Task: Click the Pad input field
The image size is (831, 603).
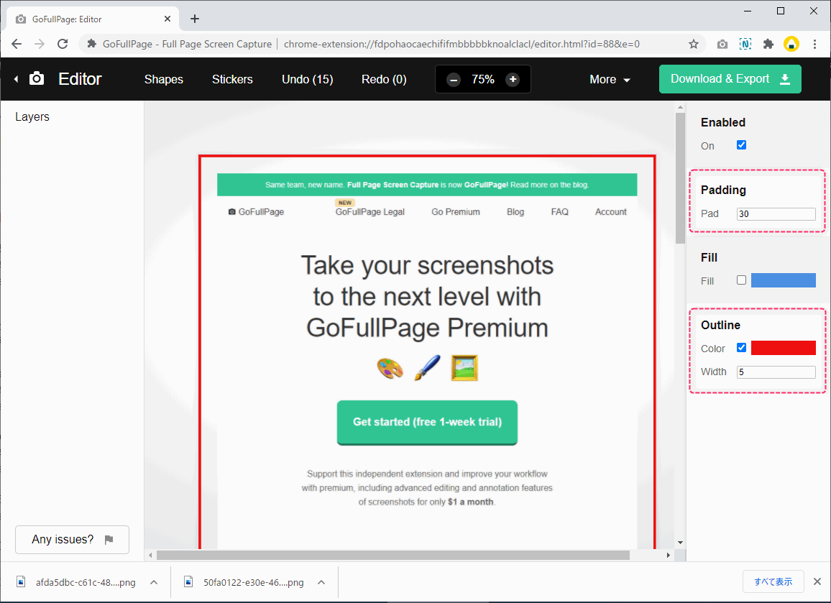Action: point(776,214)
